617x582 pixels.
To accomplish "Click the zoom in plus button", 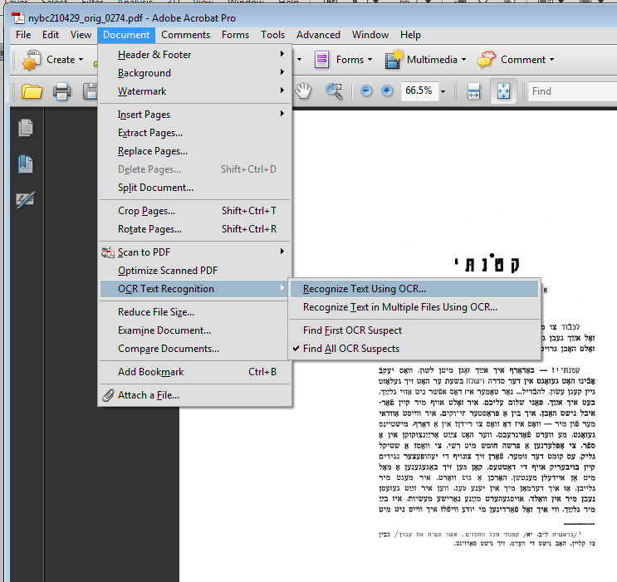I will (387, 91).
